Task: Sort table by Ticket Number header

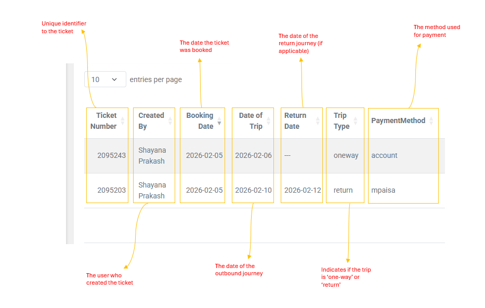Action: 103,121
